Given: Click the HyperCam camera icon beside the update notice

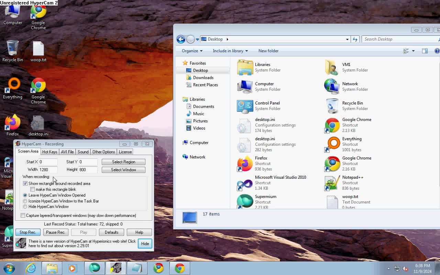Looking at the screenshot, I should point(21,243).
